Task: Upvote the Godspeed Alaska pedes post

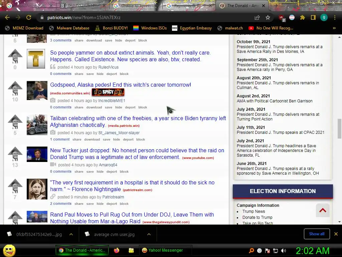Action: click(x=15, y=88)
